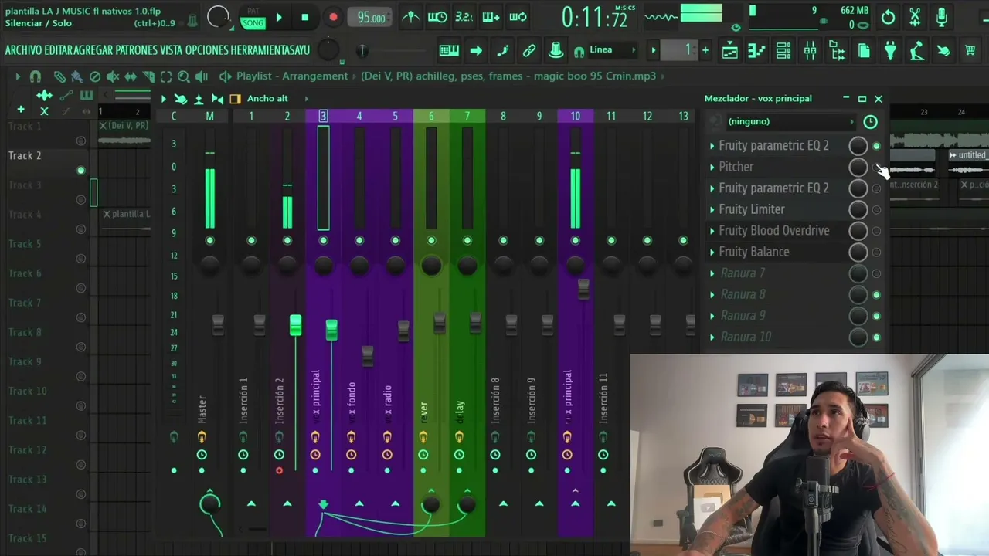This screenshot has width=989, height=556.
Task: Arm the red Record button
Action: [x=333, y=17]
